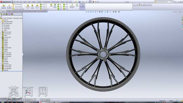This screenshot has height=103, width=183.
Task: Expand the Linear Pattern dropdown arrow
Action: tap(55, 9)
